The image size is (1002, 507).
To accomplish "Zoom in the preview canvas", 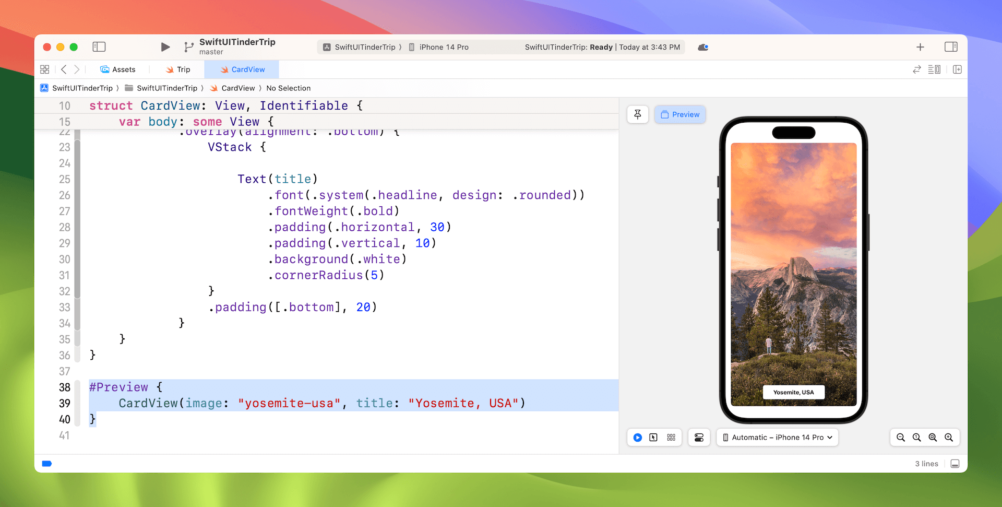I will click(x=949, y=438).
